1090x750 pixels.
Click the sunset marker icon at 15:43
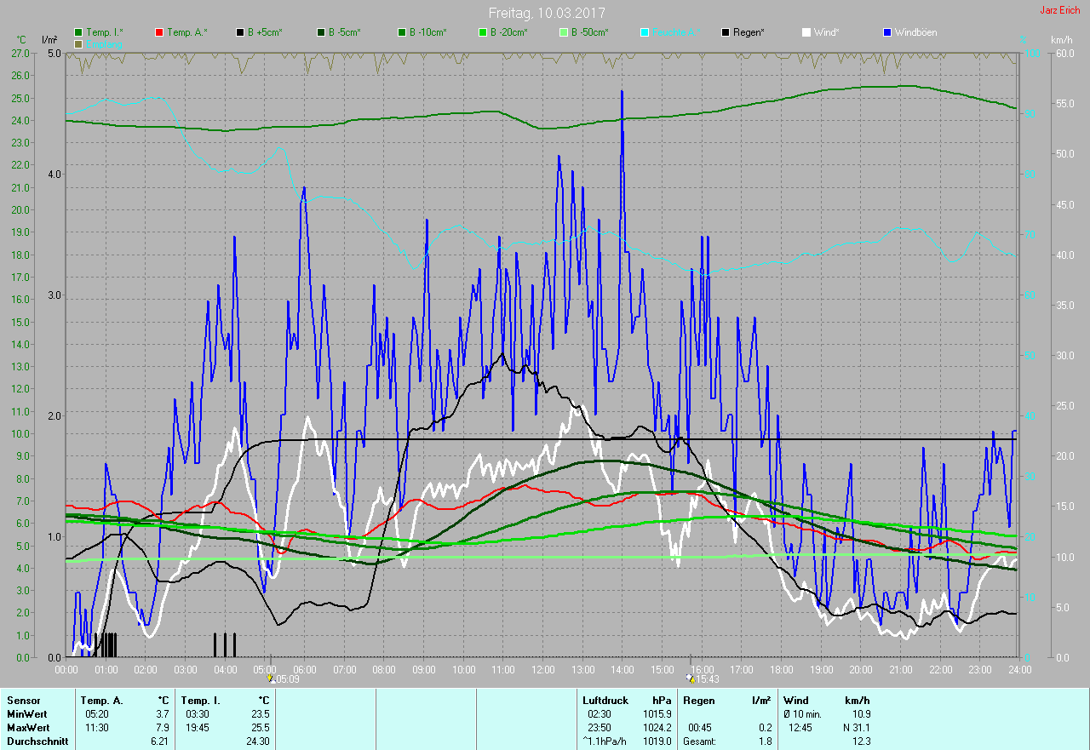(690, 678)
